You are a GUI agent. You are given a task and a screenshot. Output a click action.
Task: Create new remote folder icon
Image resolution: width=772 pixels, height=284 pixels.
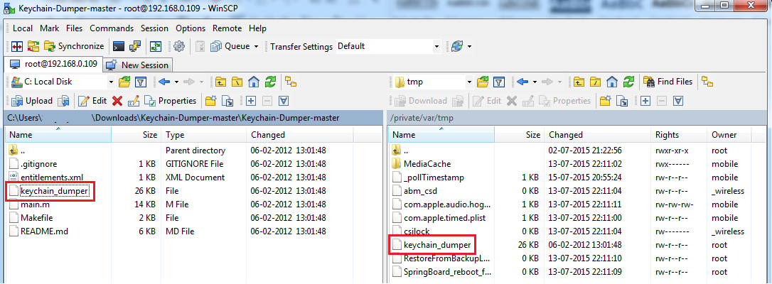click(605, 101)
